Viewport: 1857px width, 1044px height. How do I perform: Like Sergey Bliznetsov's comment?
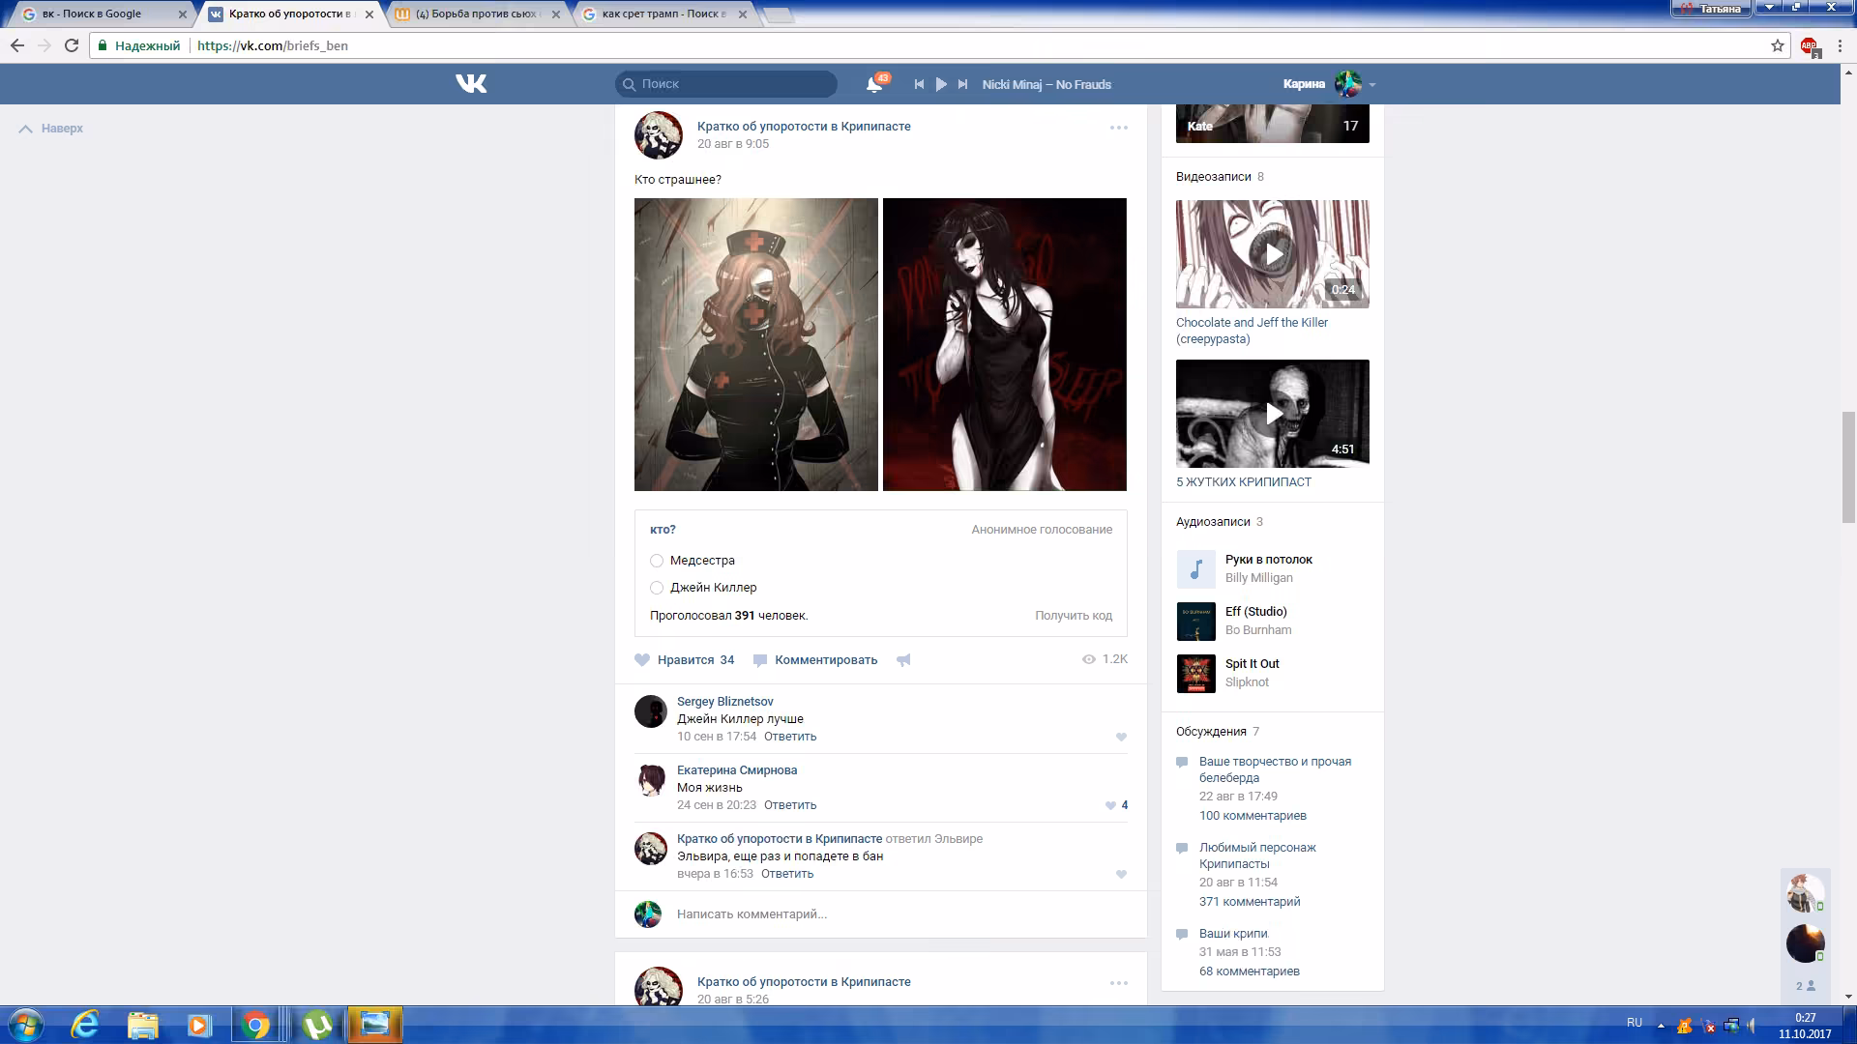1122,737
